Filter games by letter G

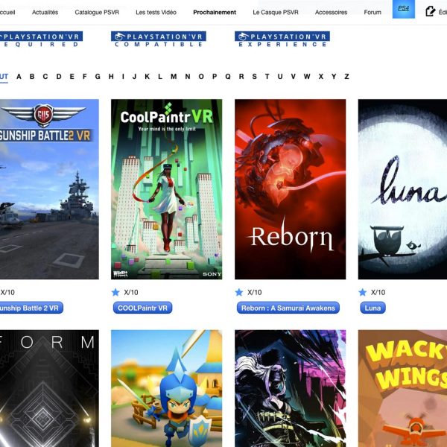98,77
